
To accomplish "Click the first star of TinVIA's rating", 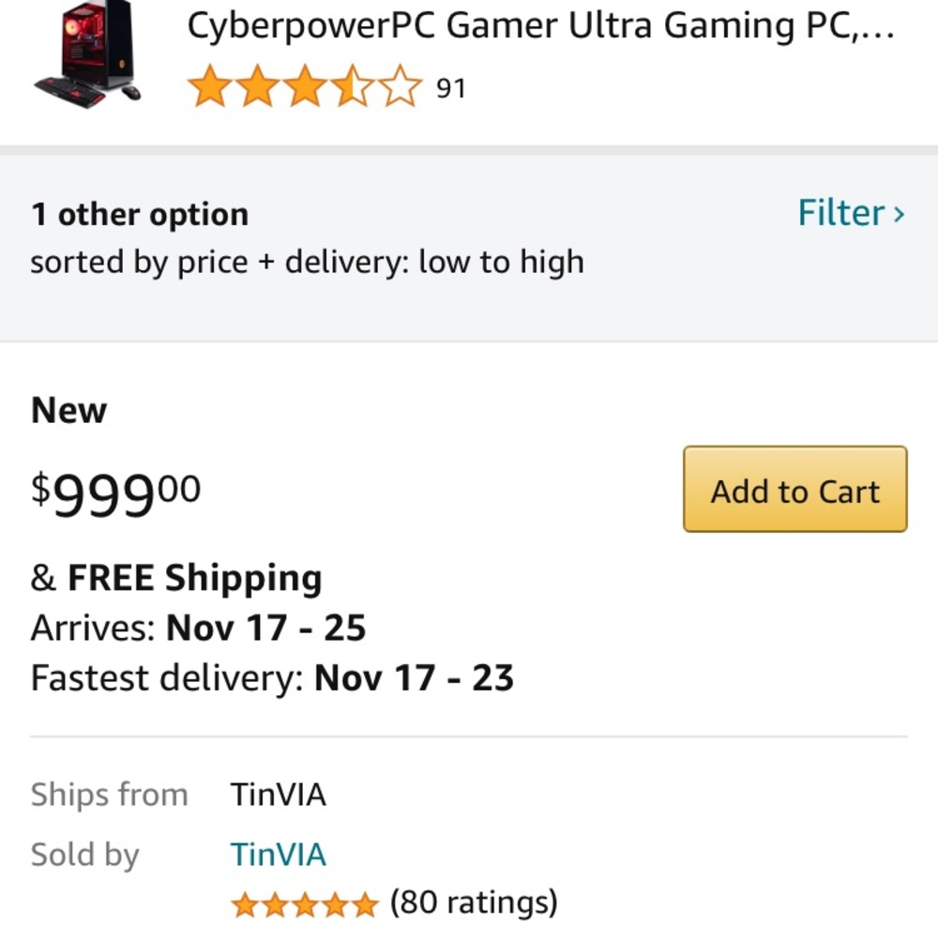I will pyautogui.click(x=245, y=902).
